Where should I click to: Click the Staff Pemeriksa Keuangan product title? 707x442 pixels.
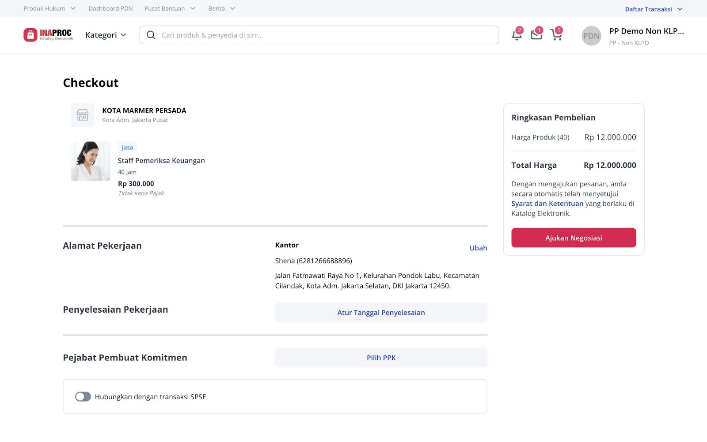coord(161,160)
